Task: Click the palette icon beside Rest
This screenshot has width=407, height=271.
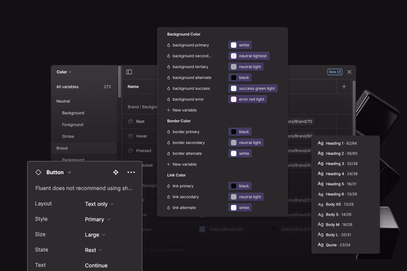Action: pos(130,122)
